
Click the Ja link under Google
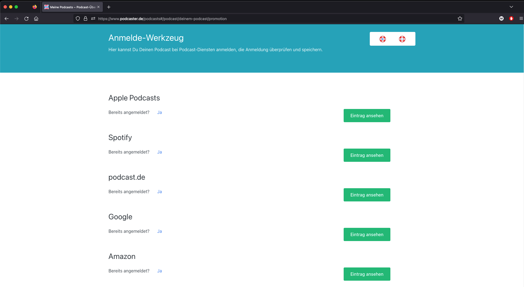point(159,231)
